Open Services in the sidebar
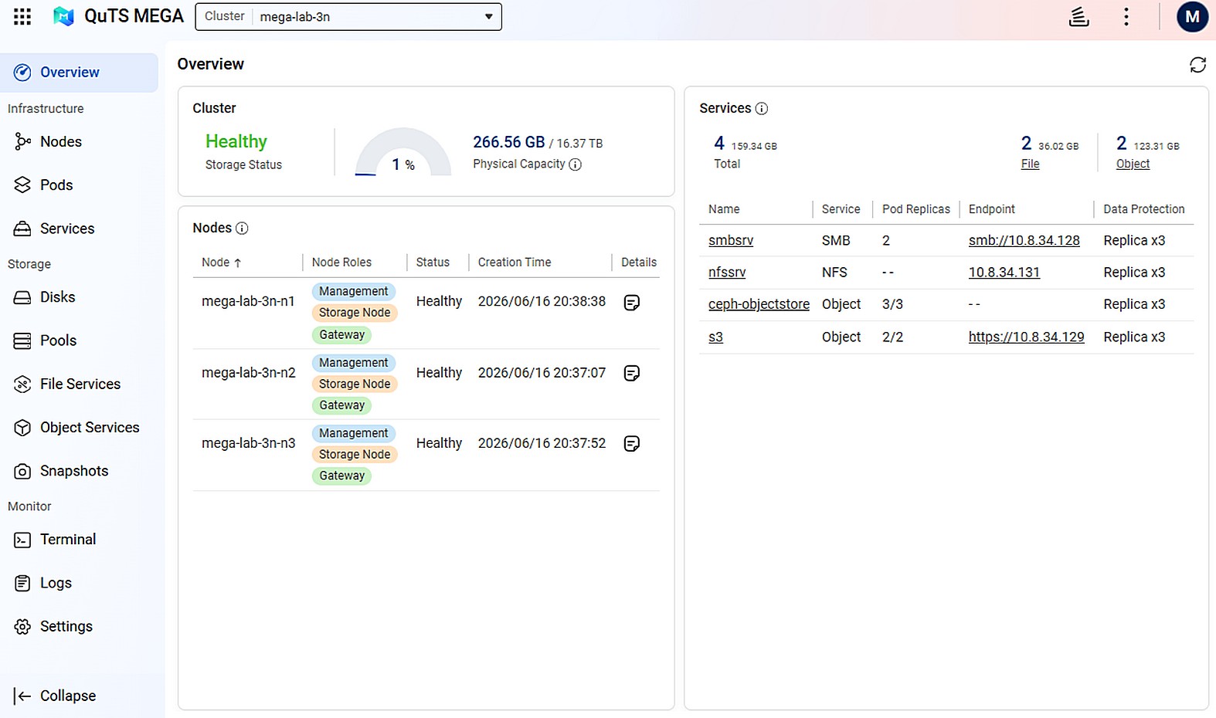This screenshot has height=718, width=1216. (x=79, y=229)
